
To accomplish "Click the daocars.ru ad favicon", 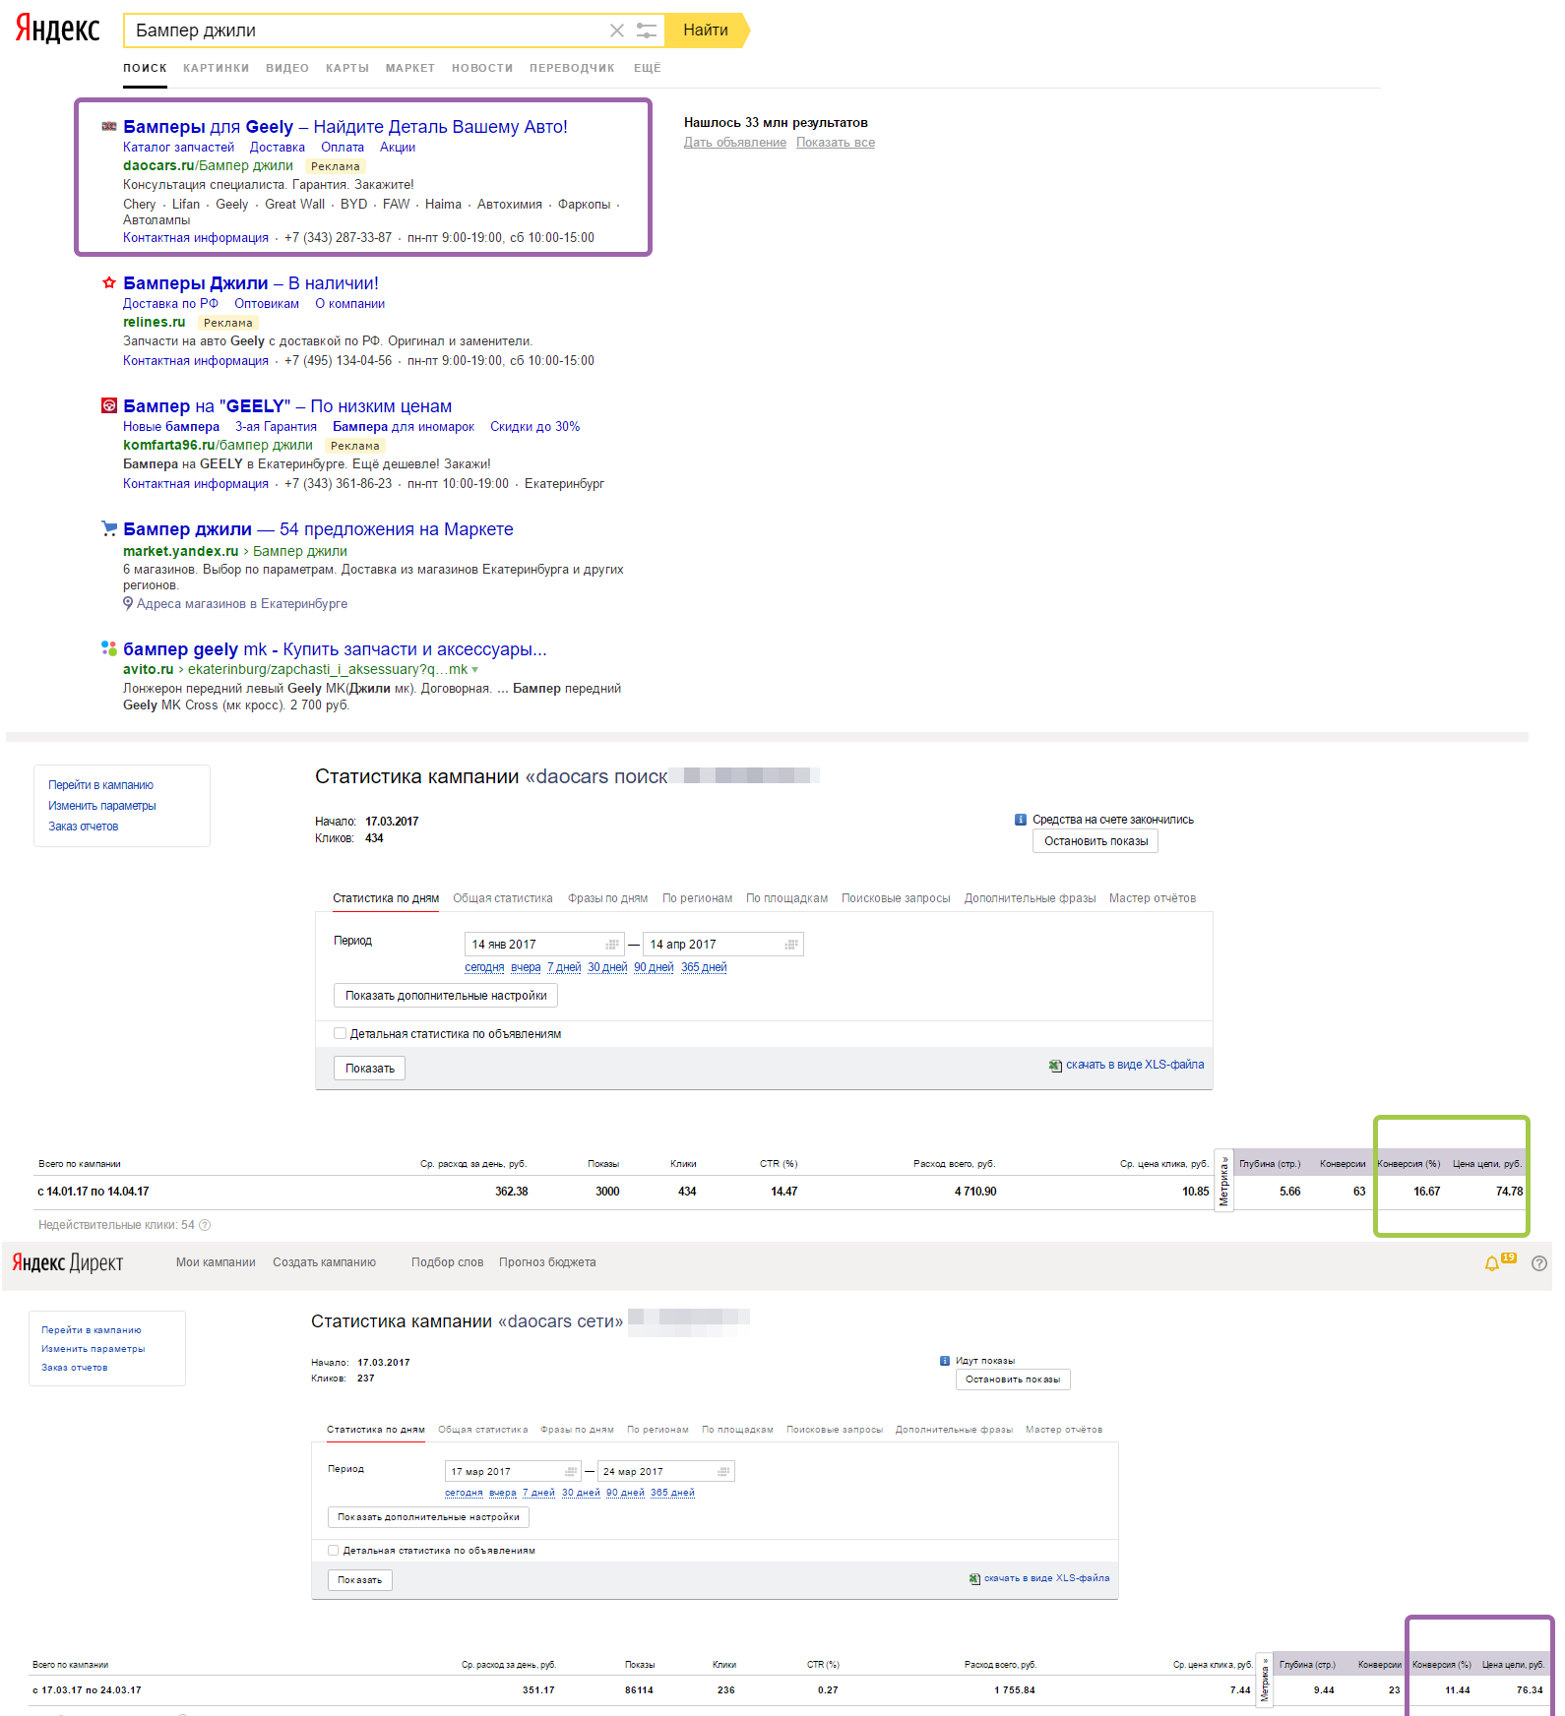I will [x=109, y=127].
